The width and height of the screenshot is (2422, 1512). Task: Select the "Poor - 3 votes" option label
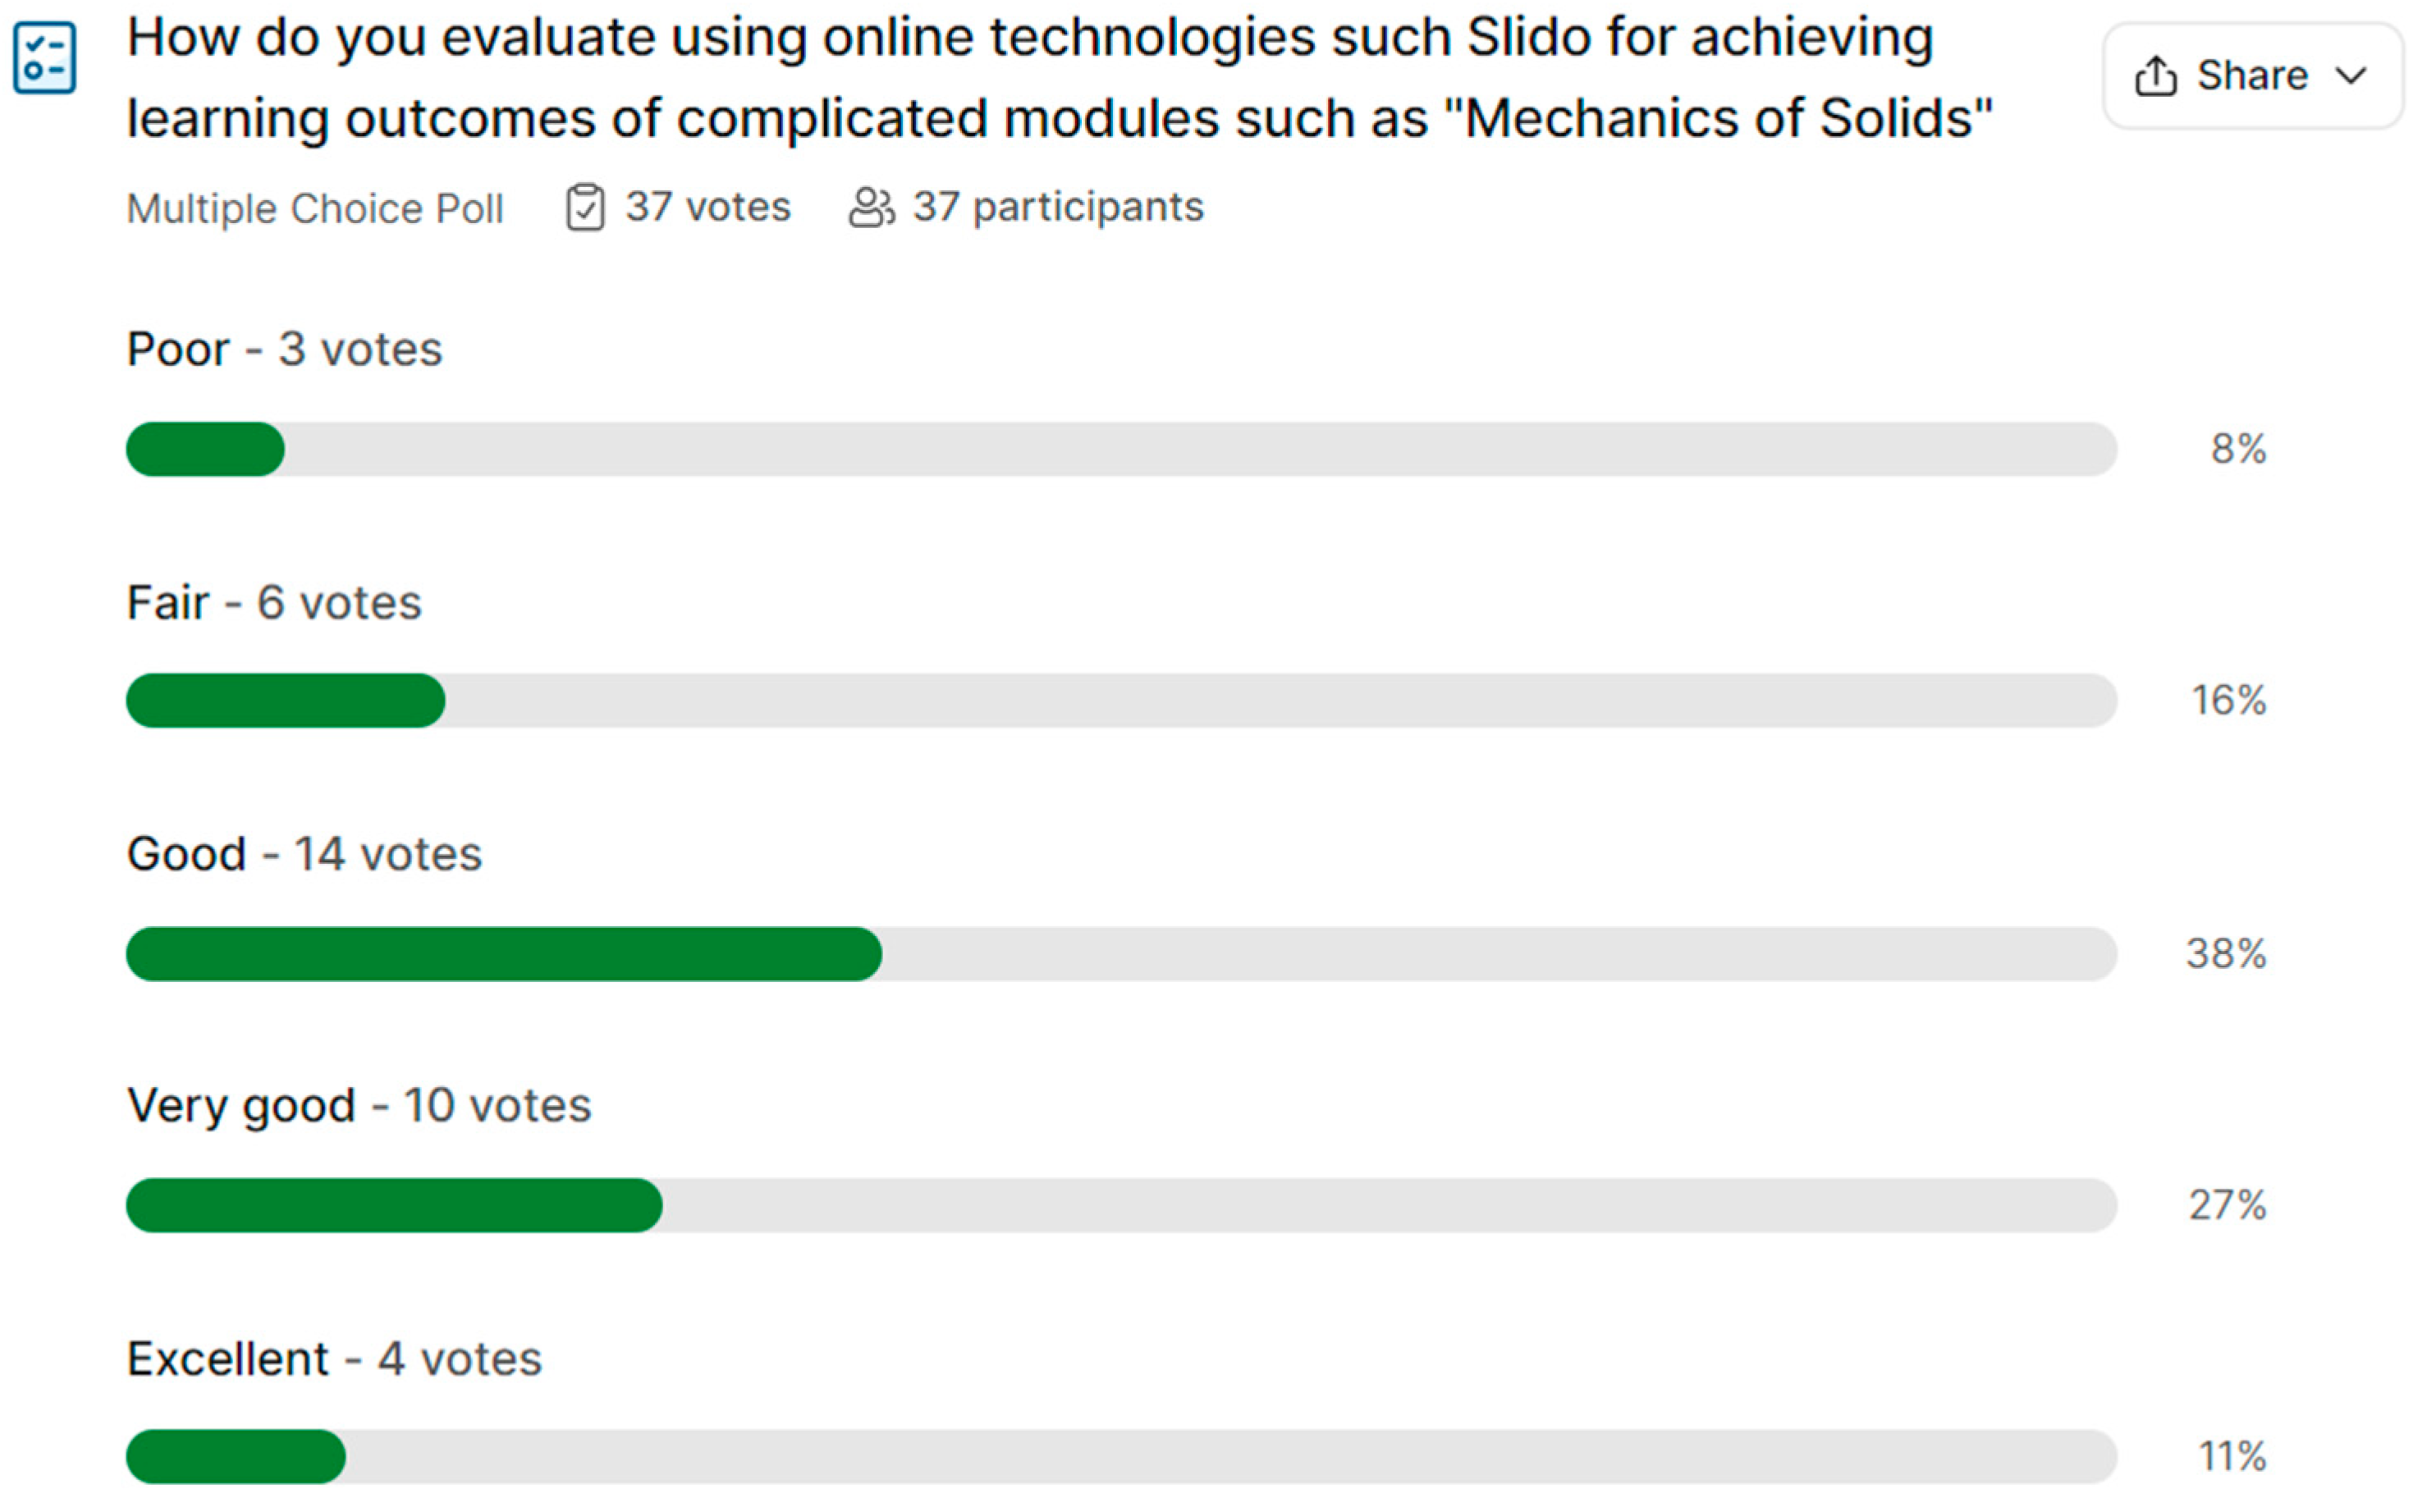(284, 349)
